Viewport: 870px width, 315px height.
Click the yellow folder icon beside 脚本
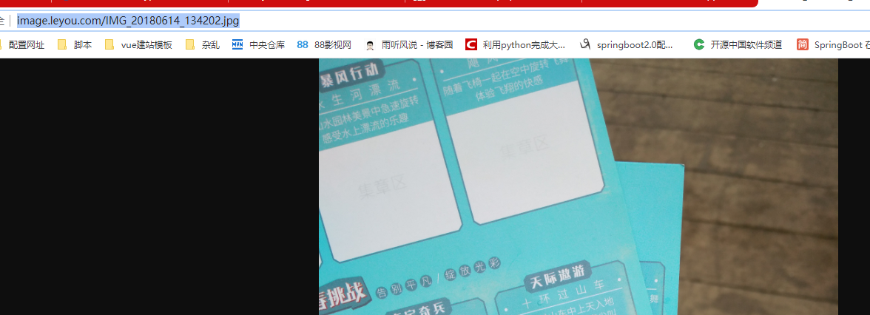[62, 45]
